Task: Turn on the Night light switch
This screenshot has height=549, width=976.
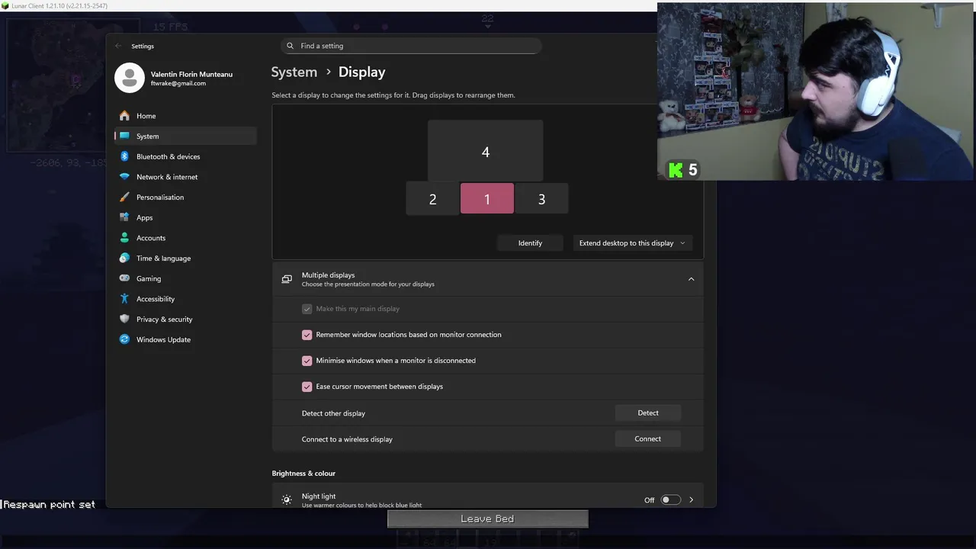Action: pos(670,499)
